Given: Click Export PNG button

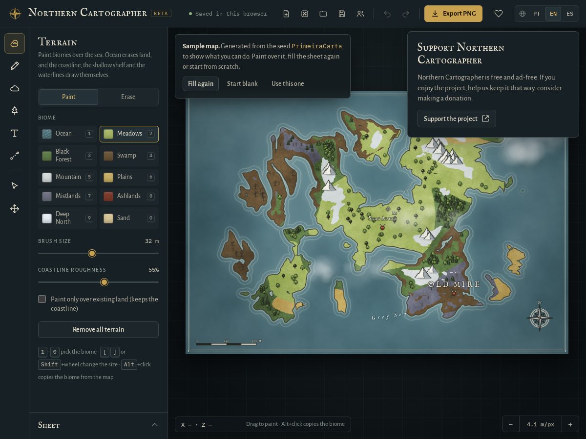Looking at the screenshot, I should 453,14.
